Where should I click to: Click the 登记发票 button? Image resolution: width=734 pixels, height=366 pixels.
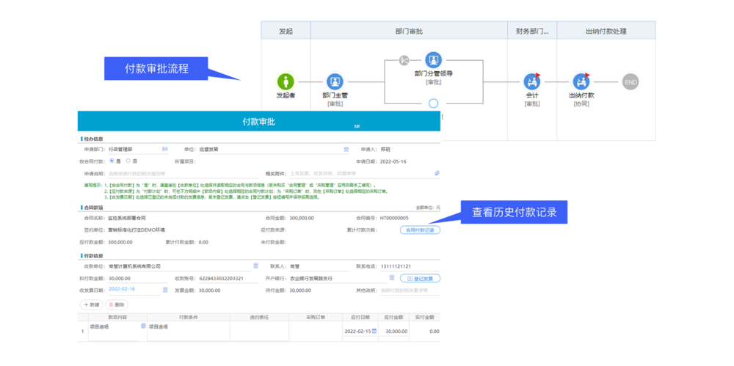420,278
